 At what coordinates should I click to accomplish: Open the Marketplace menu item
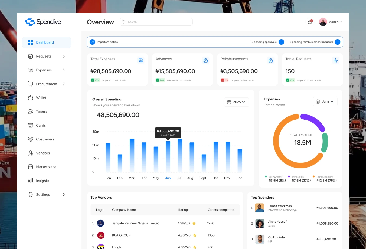[x=47, y=167]
